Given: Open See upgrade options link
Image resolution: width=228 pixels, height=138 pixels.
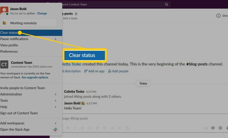Looking at the screenshot, I should point(35,77).
